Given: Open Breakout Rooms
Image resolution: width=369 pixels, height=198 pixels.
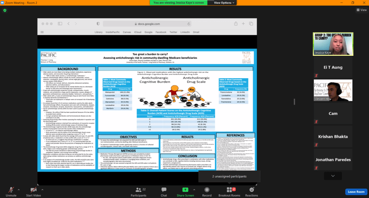Looking at the screenshot, I should click(x=229, y=191).
